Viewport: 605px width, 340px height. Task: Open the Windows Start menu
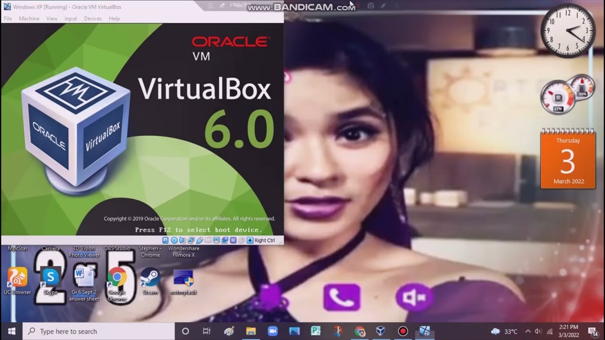click(x=11, y=331)
